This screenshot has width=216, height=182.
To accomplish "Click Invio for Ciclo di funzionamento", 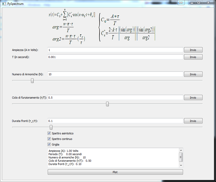I will [193, 97].
